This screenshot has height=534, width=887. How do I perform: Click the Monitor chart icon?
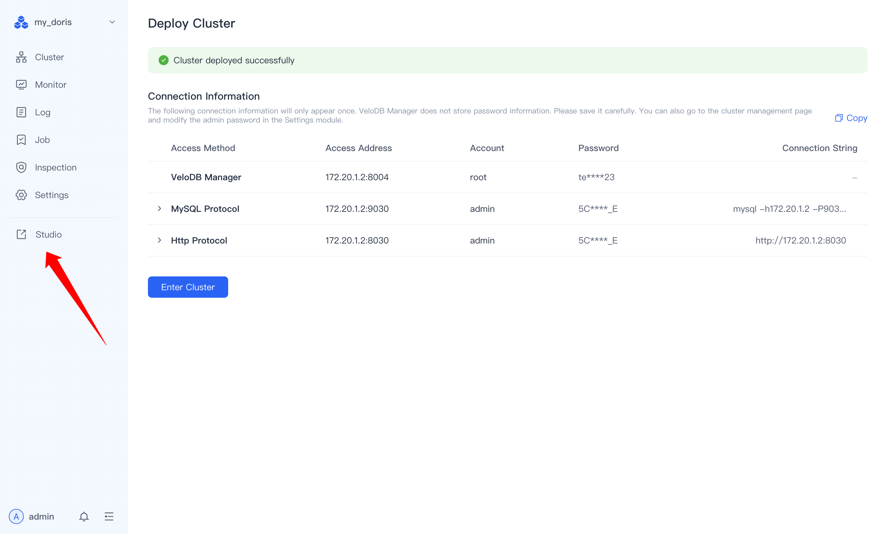tap(21, 85)
